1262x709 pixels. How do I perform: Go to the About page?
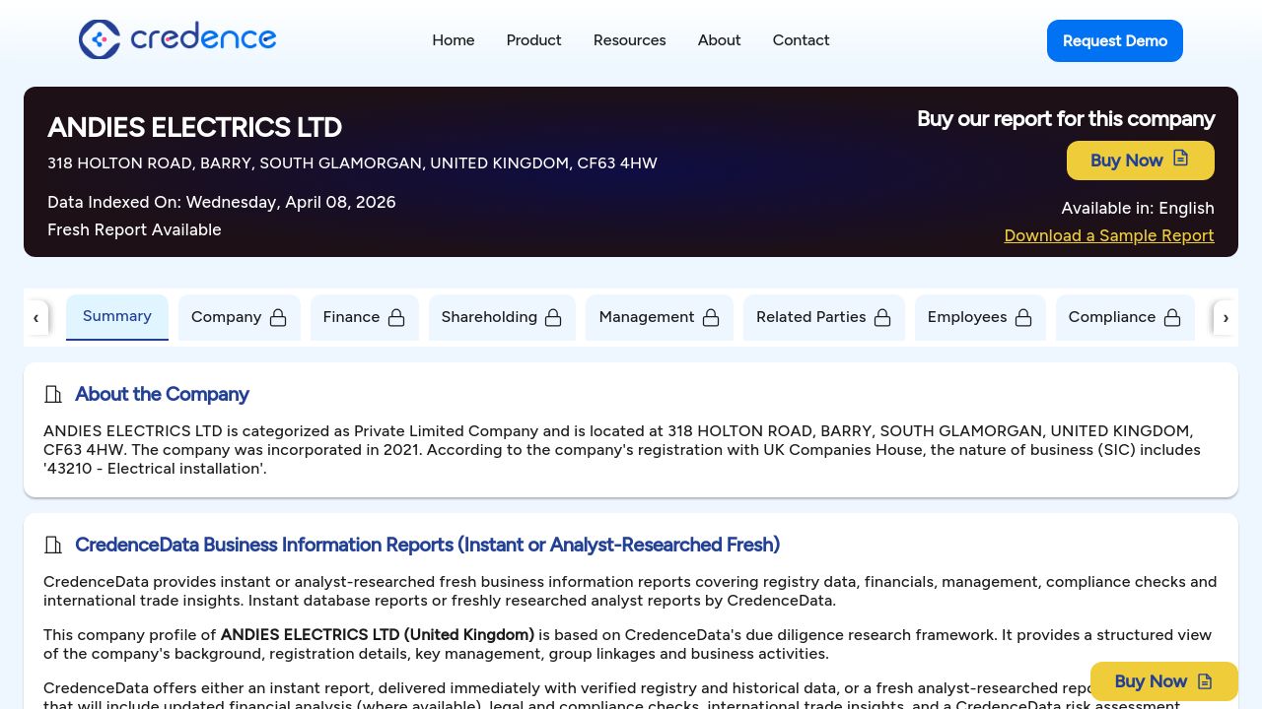[720, 40]
